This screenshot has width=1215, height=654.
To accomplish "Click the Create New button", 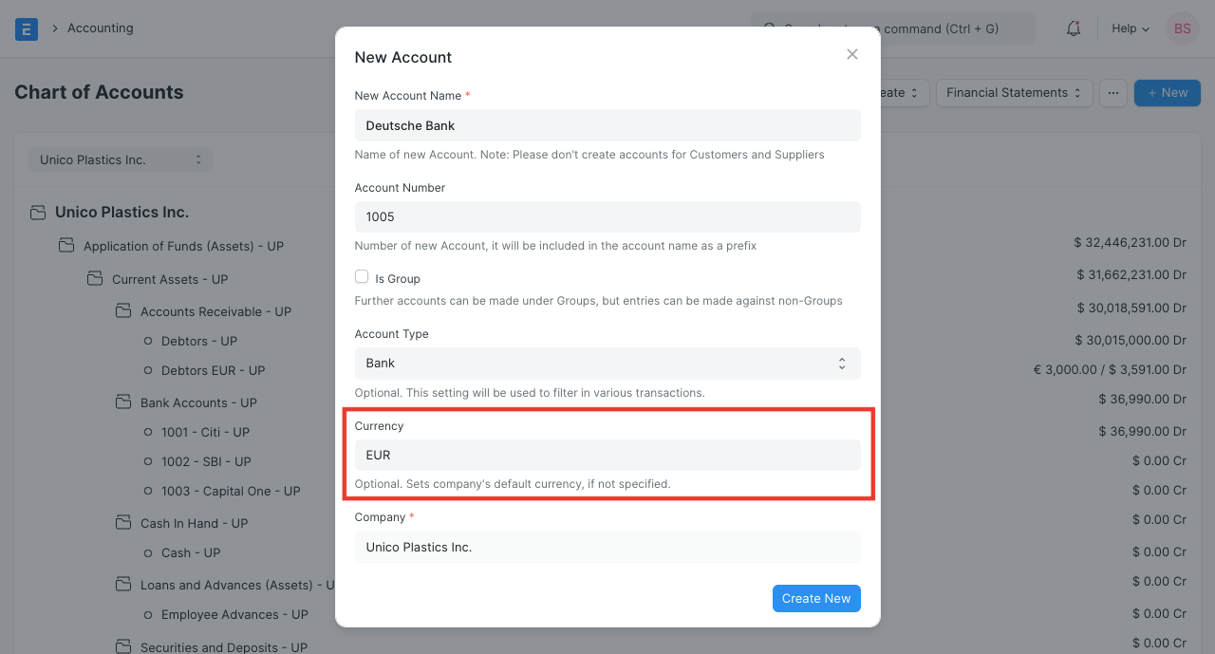I will point(816,598).
